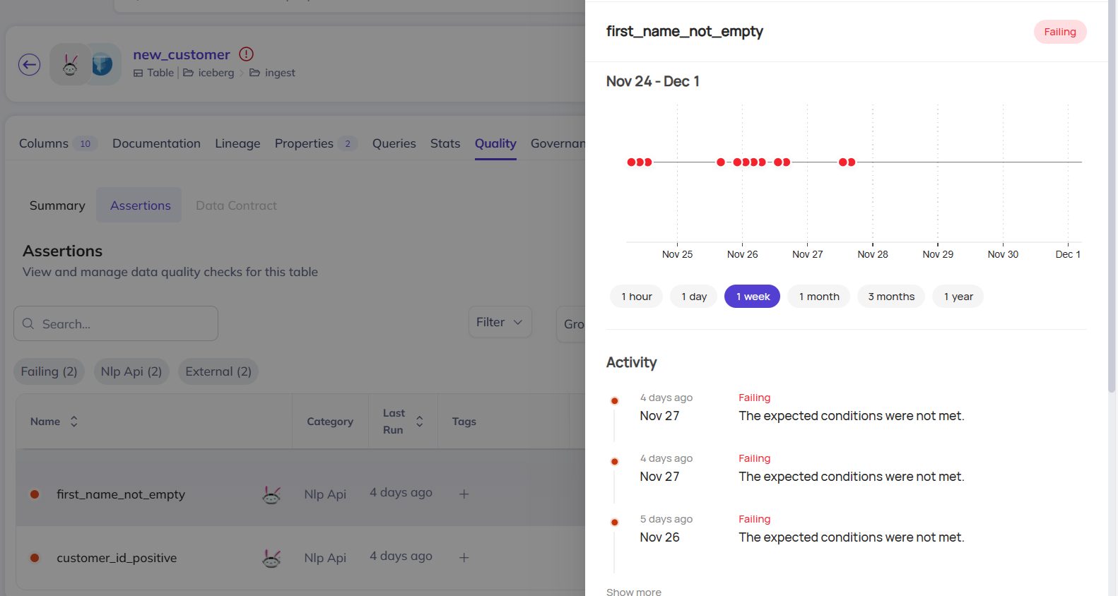Open the Queries tab
The height and width of the screenshot is (596, 1118).
click(x=394, y=143)
